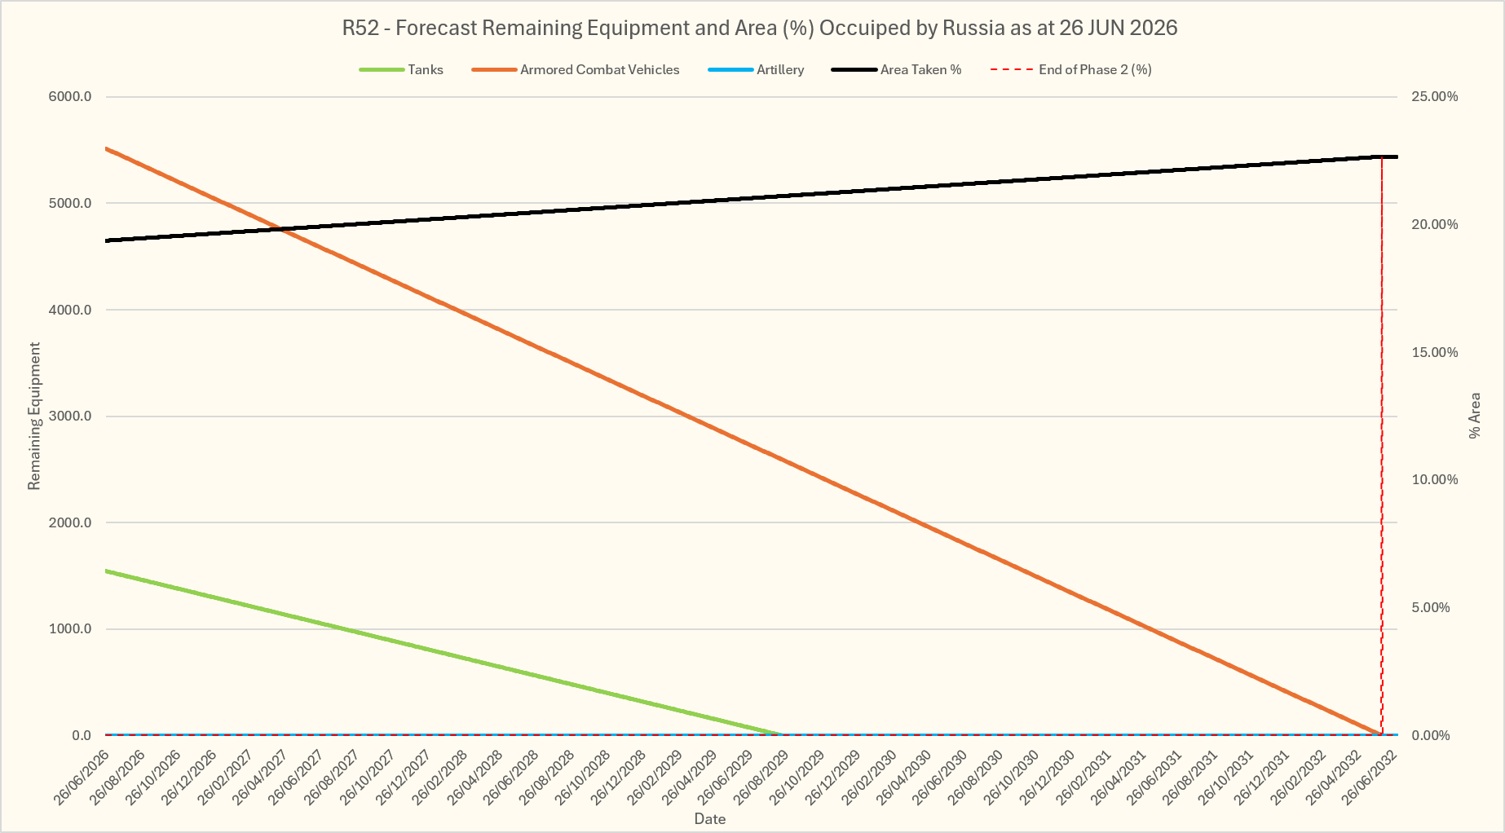The height and width of the screenshot is (833, 1505).
Task: Click the 5000.0 left axis label
Action: click(x=70, y=203)
